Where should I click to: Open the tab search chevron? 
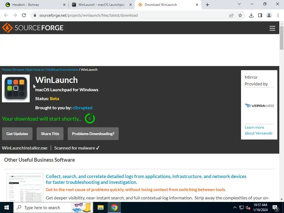coord(239,4)
